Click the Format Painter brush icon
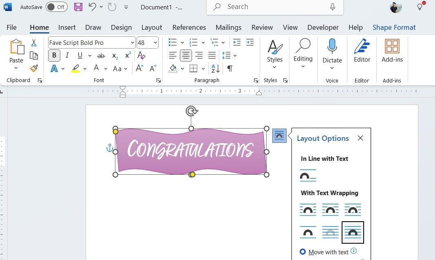The width and height of the screenshot is (435, 260). pos(34,69)
